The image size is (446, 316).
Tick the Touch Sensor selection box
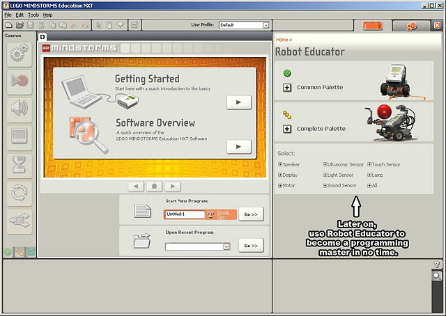tap(369, 164)
